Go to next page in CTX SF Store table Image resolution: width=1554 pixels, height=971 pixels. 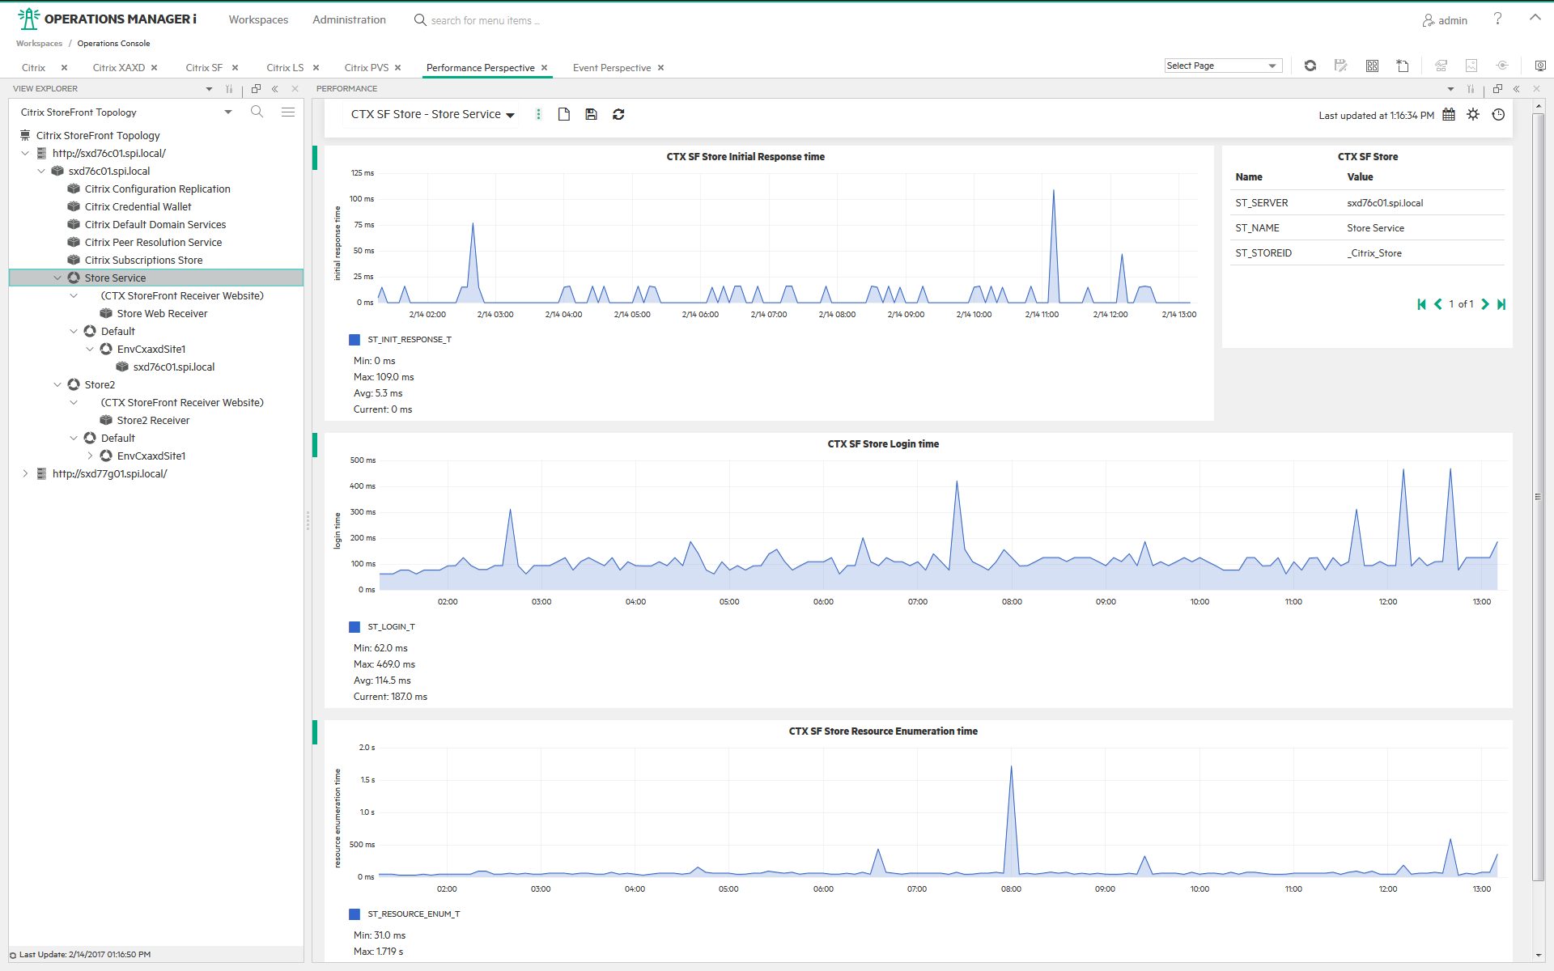pyautogui.click(x=1484, y=304)
